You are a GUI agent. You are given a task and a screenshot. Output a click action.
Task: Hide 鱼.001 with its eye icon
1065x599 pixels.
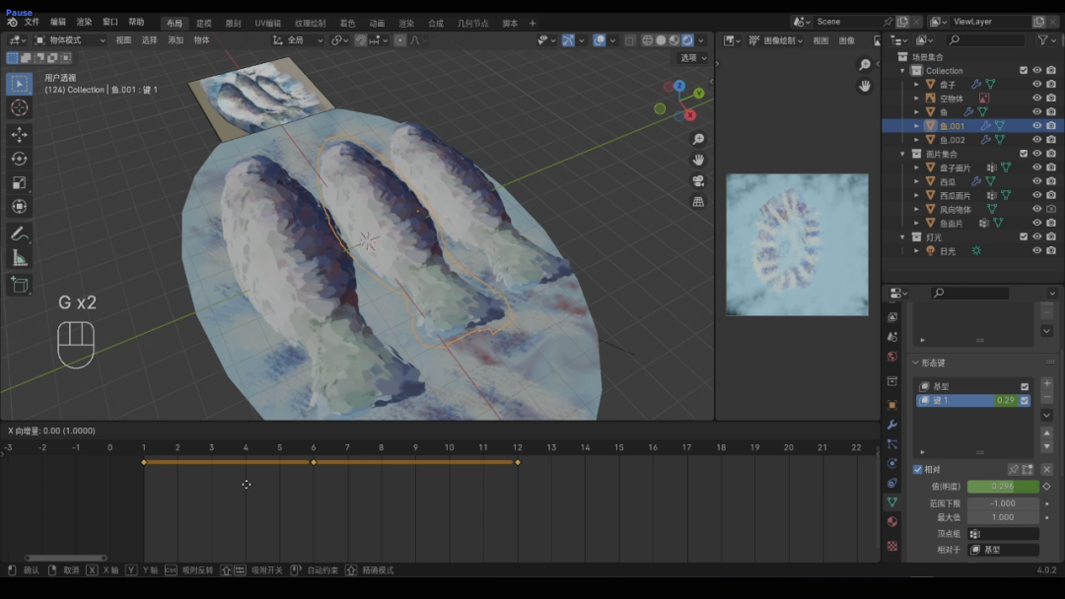coord(1037,125)
